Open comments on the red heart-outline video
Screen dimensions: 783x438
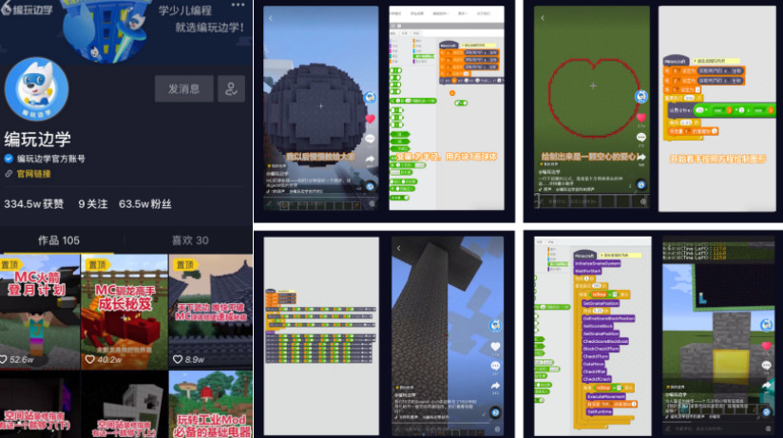pos(641,138)
